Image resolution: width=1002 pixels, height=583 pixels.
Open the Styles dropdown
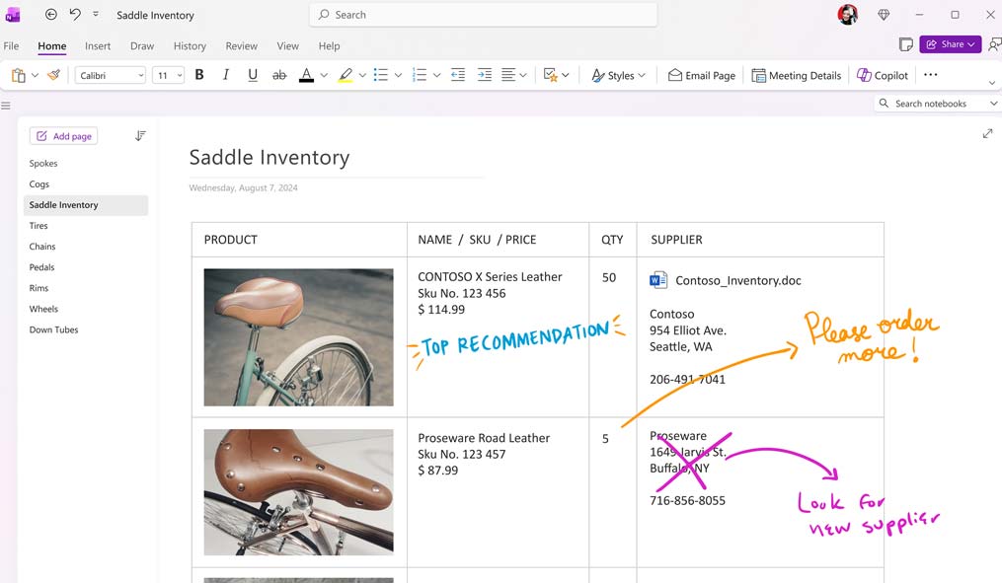(x=618, y=75)
